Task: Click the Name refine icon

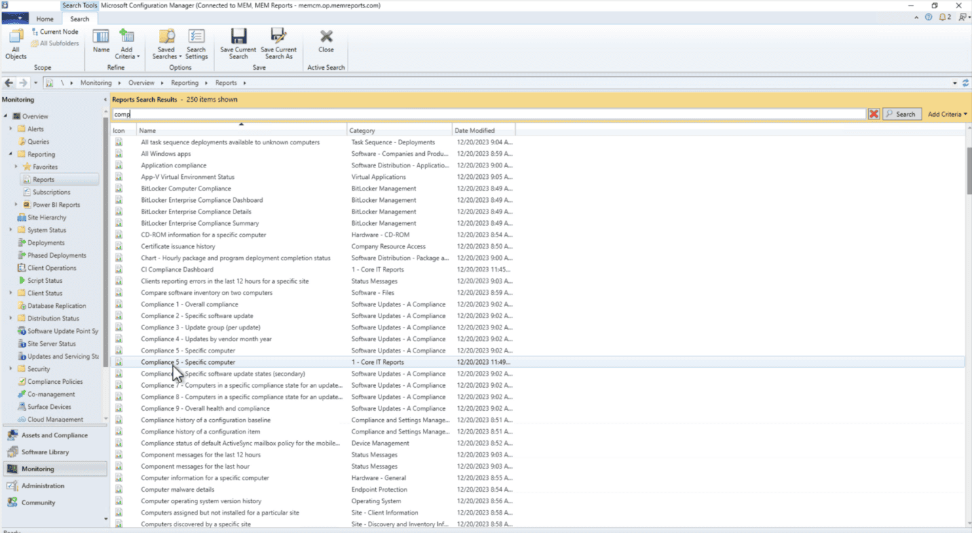Action: (101, 41)
